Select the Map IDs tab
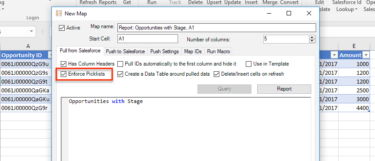The height and width of the screenshot is (161, 375). click(x=193, y=51)
